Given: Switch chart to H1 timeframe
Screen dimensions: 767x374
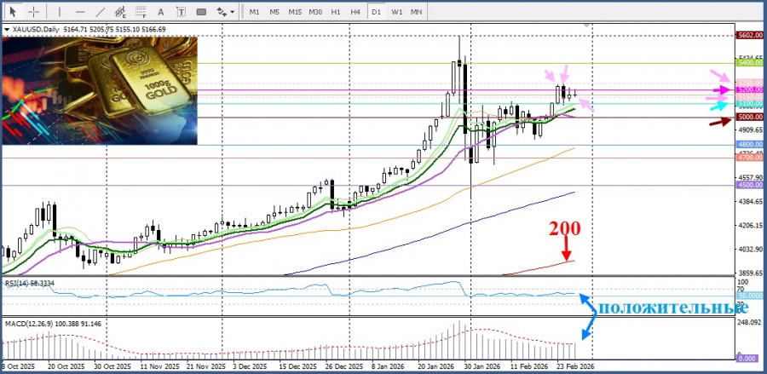Looking at the screenshot, I should [x=336, y=12].
